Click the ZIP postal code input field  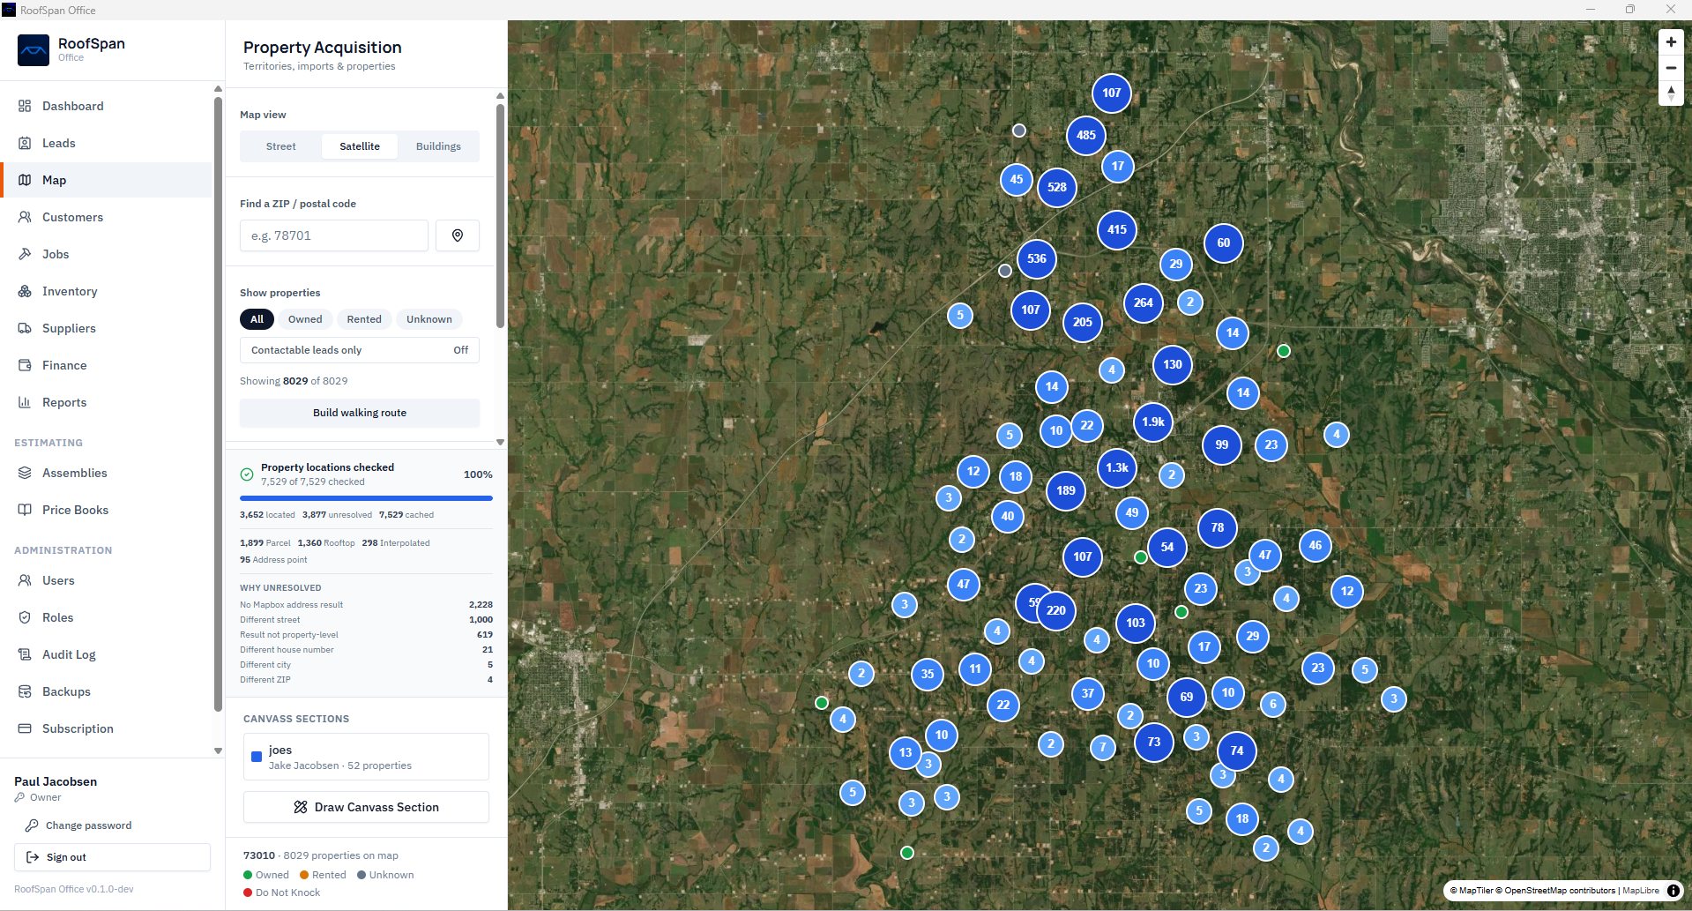[x=334, y=235]
